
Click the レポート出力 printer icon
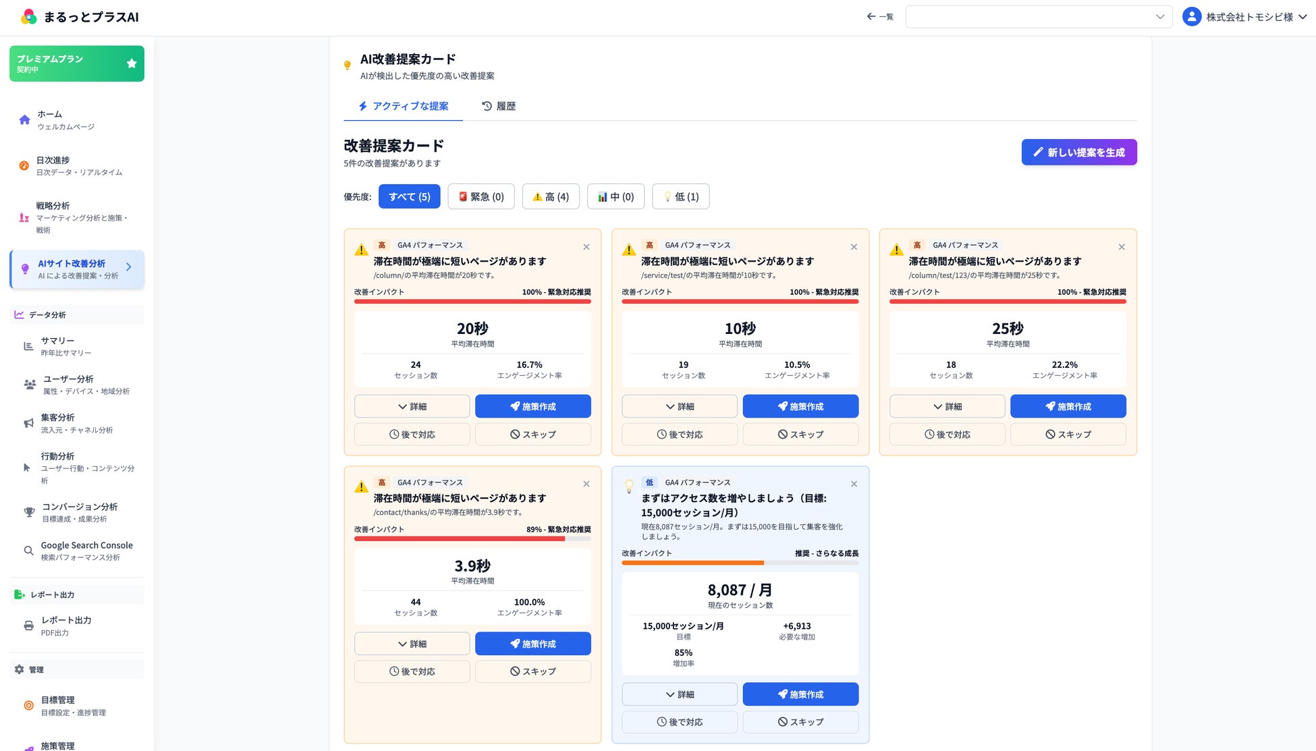pyautogui.click(x=28, y=625)
